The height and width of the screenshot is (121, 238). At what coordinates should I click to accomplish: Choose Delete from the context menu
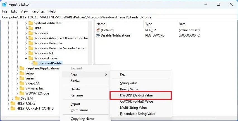(86, 89)
